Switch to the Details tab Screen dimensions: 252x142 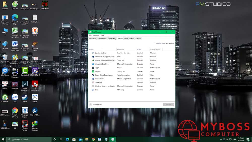coord(132,39)
